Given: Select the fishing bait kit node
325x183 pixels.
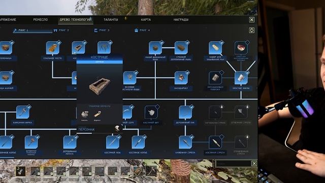Looking at the screenshot, I should click(x=215, y=48).
